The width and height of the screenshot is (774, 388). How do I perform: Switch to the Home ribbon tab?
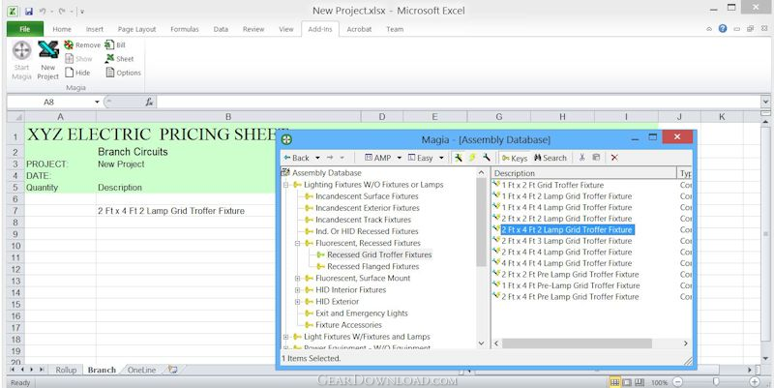click(x=62, y=29)
